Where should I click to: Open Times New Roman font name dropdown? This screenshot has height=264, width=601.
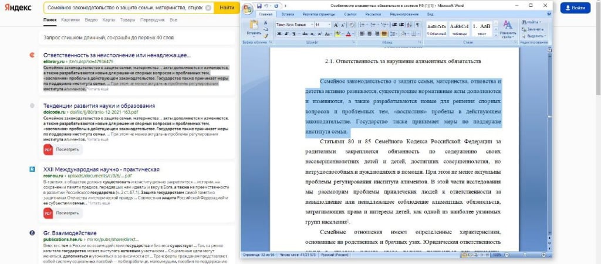click(312, 25)
